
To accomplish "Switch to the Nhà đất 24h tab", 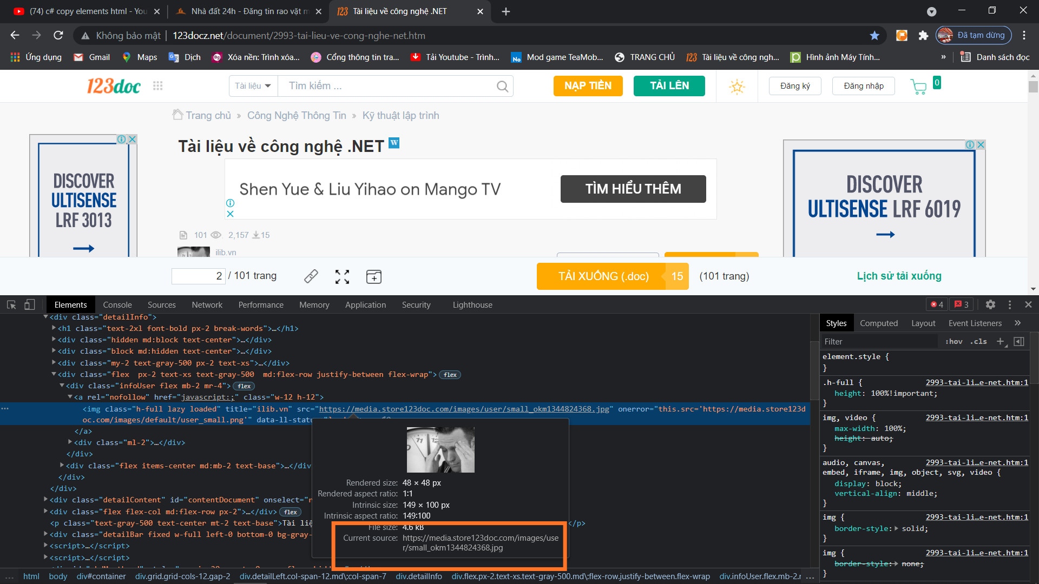I will click(x=249, y=11).
